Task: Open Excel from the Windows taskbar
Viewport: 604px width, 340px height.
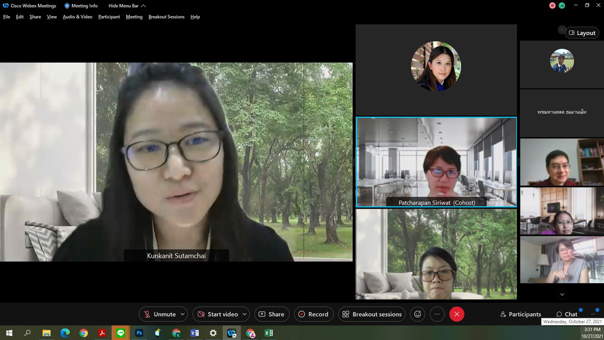Action: (x=269, y=333)
